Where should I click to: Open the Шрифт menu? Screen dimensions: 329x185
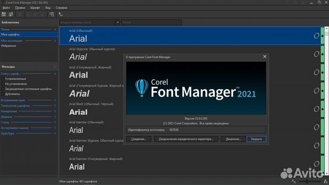click(35, 8)
